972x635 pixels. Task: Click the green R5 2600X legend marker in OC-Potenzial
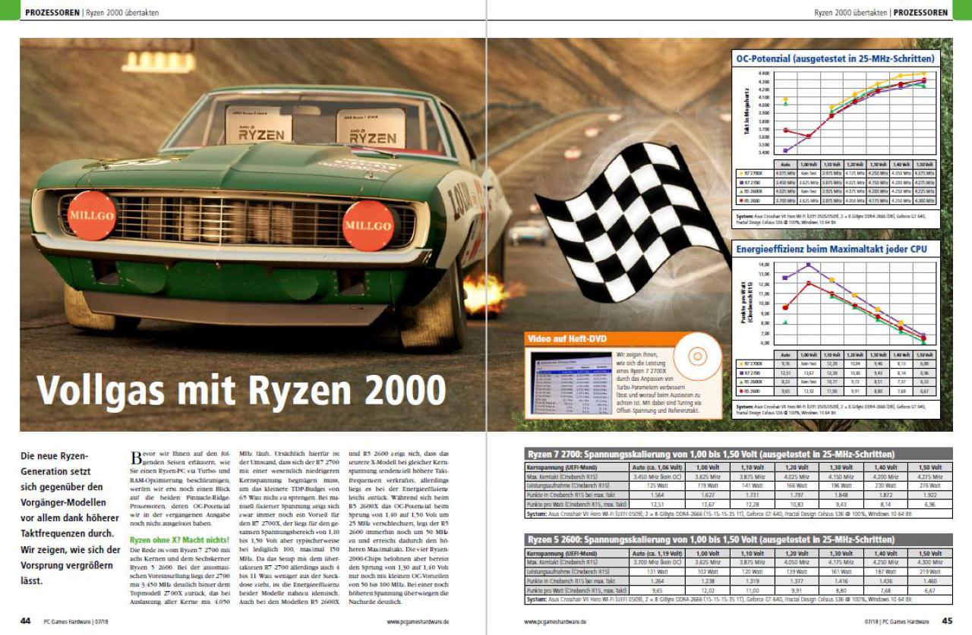point(740,192)
